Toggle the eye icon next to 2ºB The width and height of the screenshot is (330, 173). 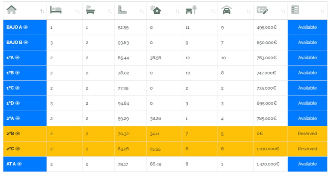pos(18,134)
